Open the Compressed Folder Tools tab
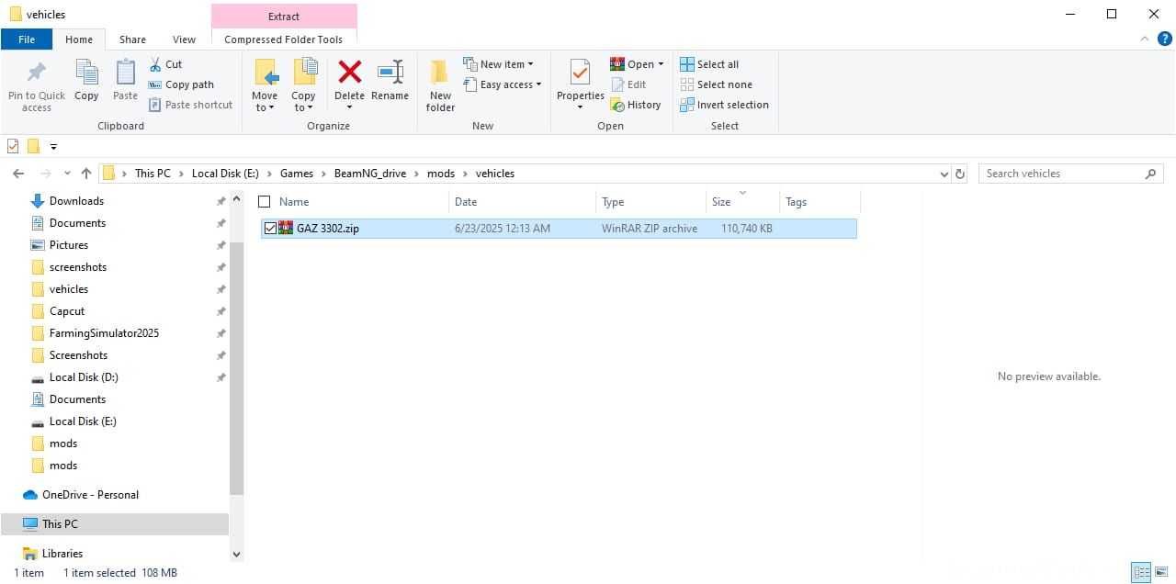Image resolution: width=1176 pixels, height=584 pixels. 284,39
